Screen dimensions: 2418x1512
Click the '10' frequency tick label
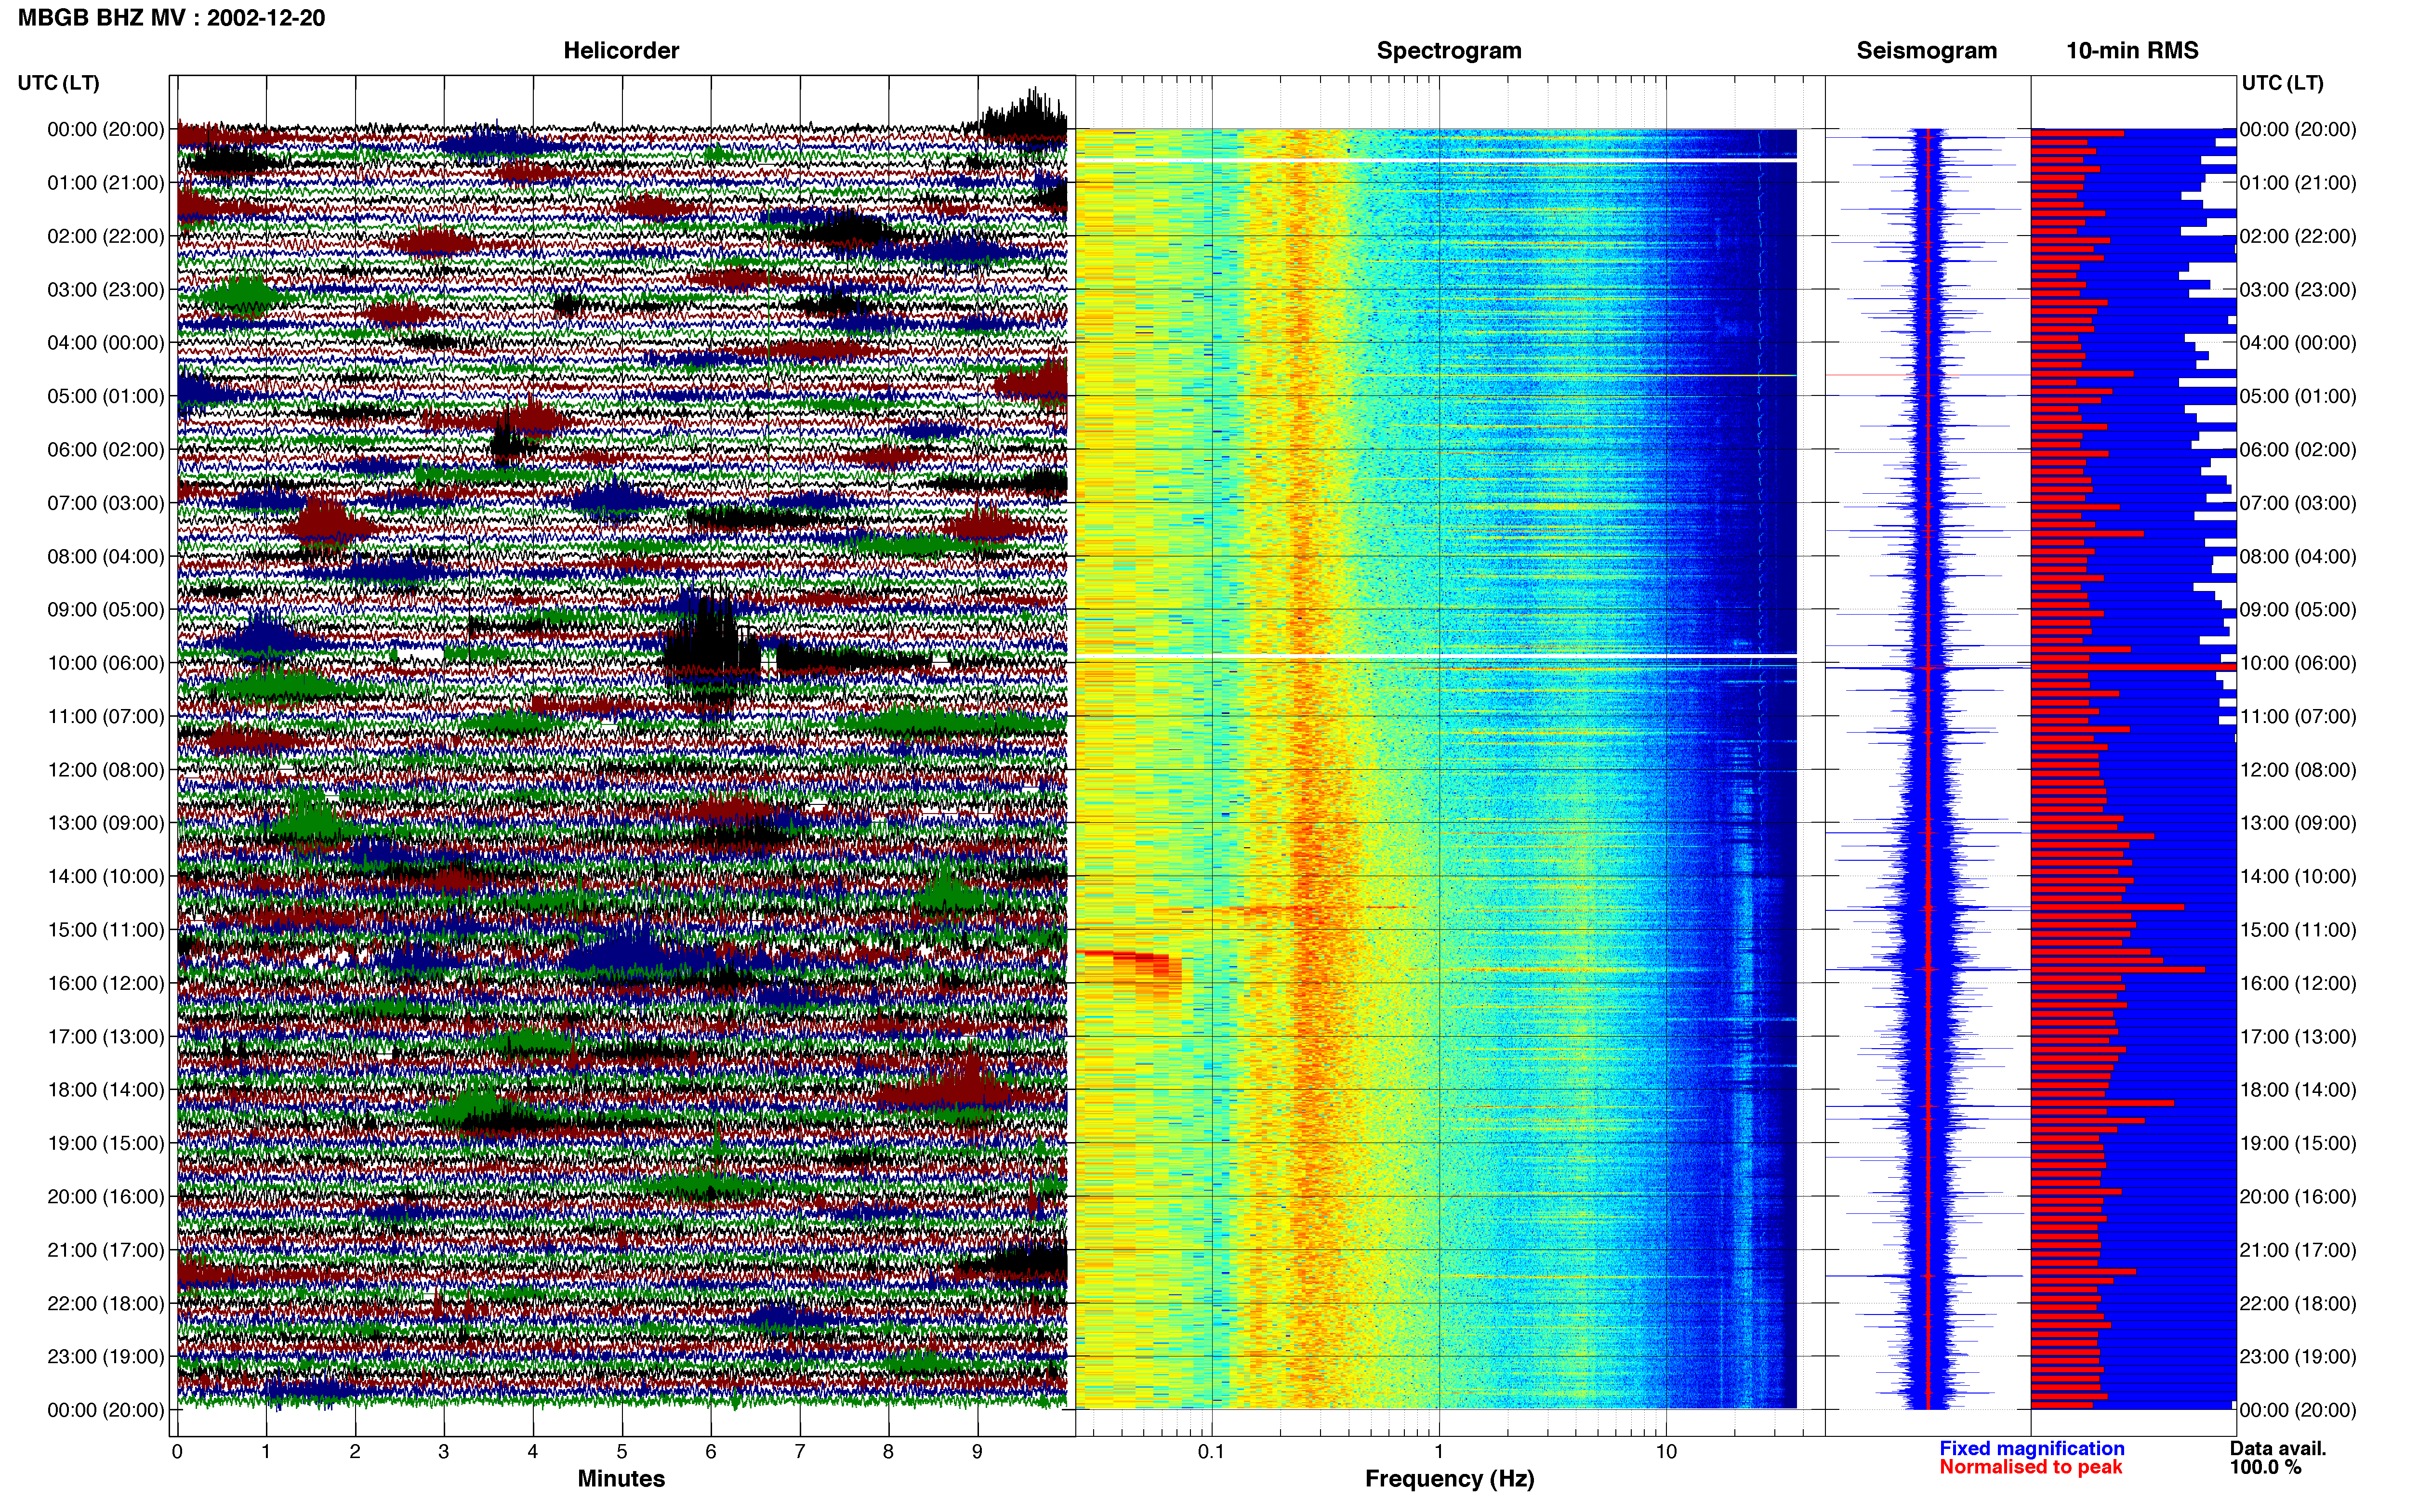(1666, 1452)
